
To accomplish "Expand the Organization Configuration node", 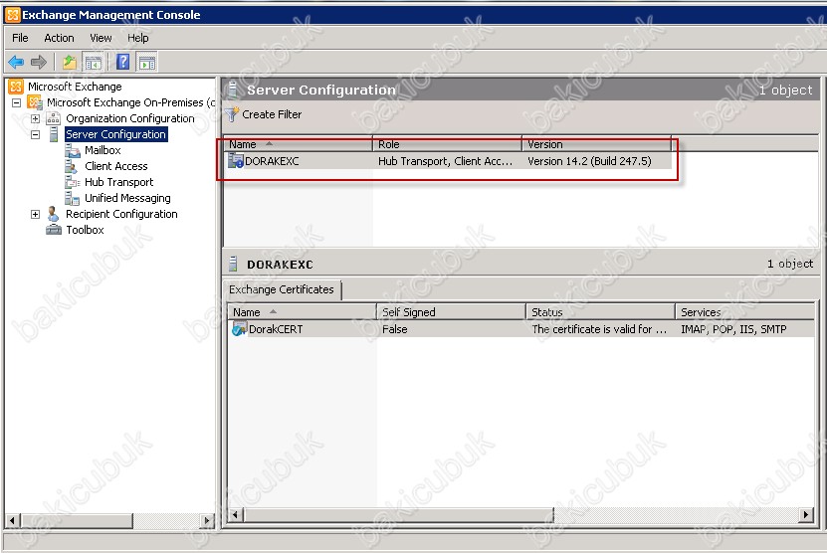I will 36,118.
